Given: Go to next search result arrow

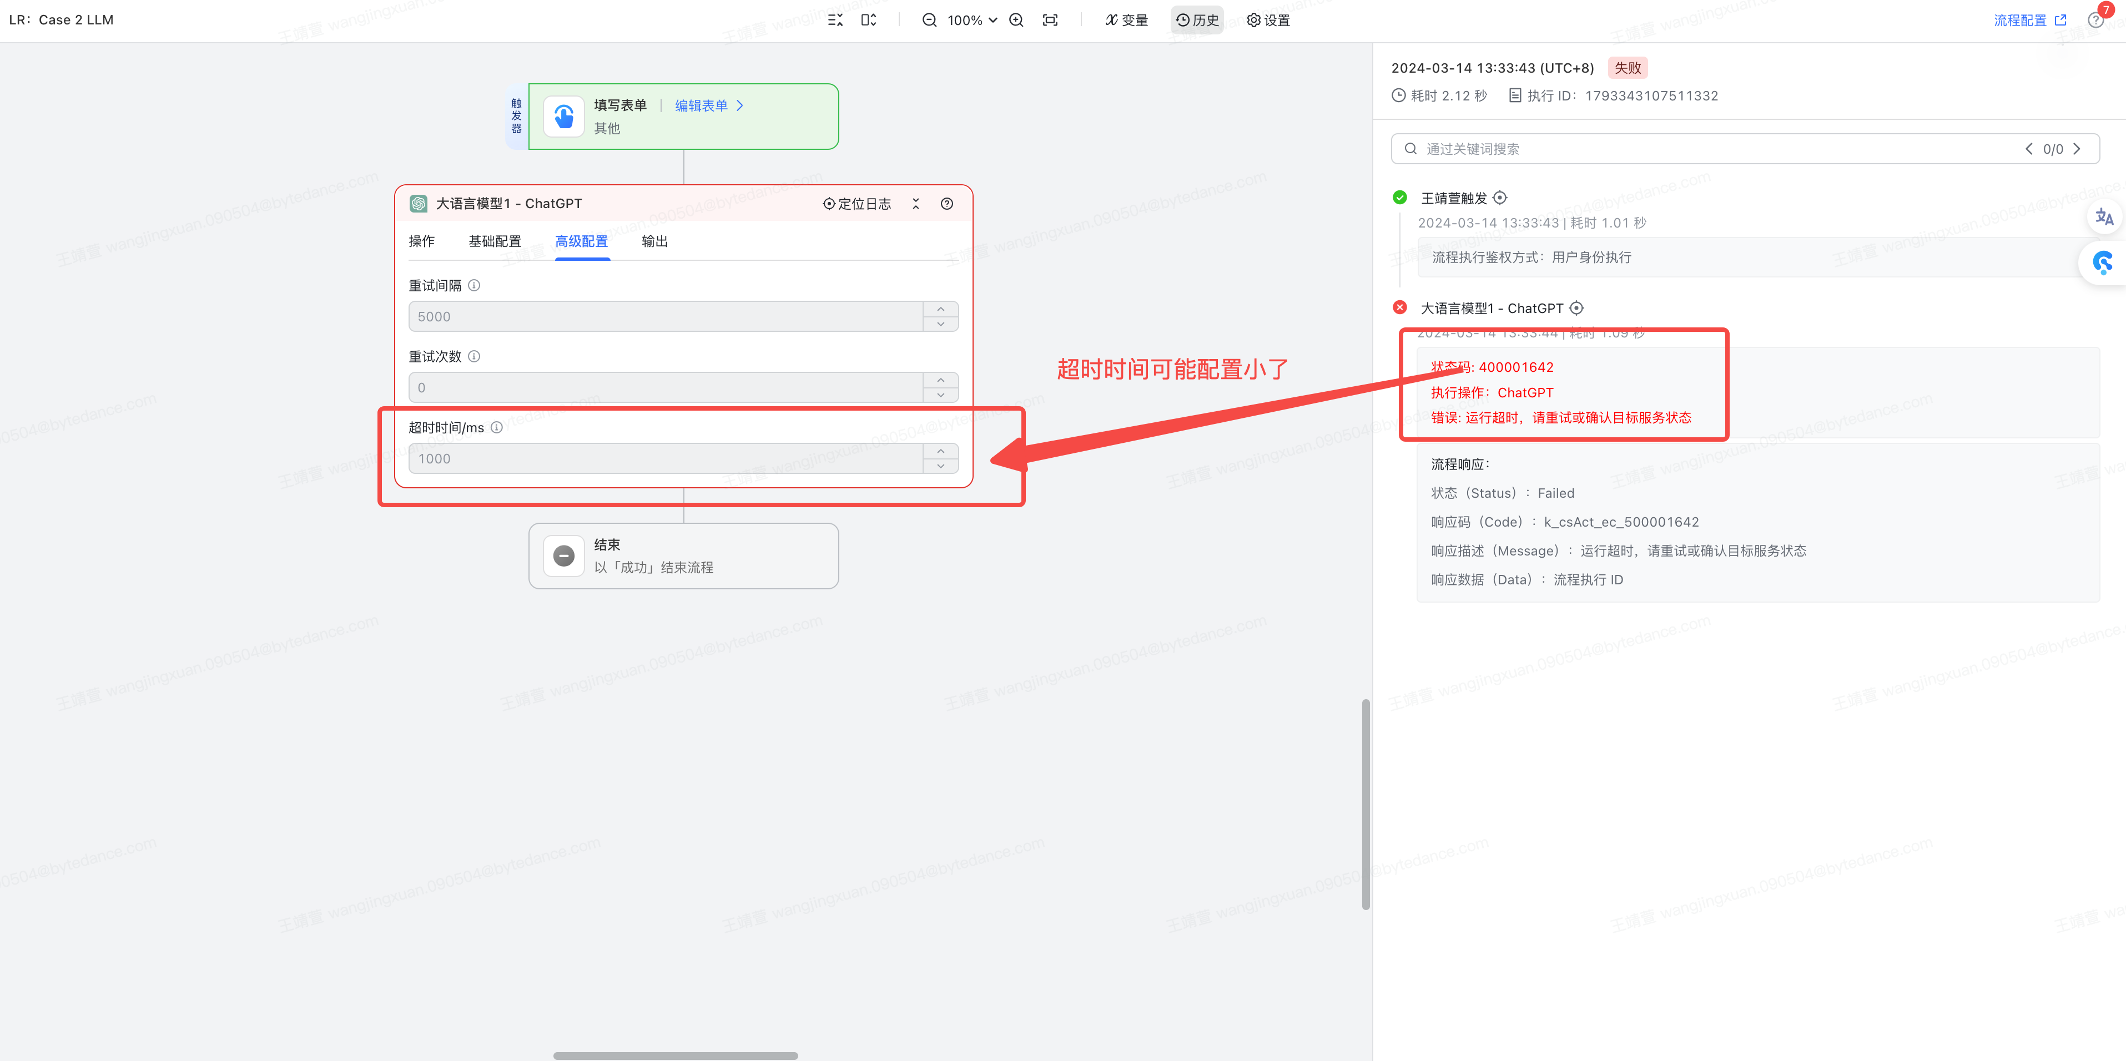Looking at the screenshot, I should tap(2077, 149).
